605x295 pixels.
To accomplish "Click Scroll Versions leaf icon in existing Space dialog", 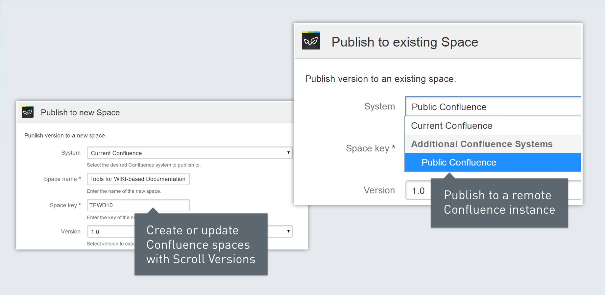I will 311,41.
